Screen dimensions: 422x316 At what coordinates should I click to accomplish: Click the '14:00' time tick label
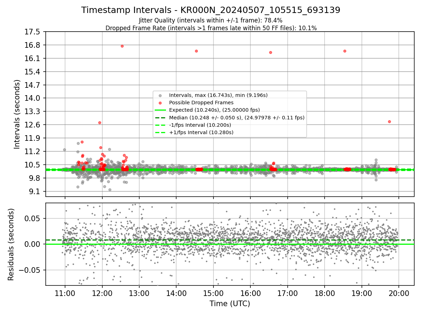pyautogui.click(x=176, y=294)
